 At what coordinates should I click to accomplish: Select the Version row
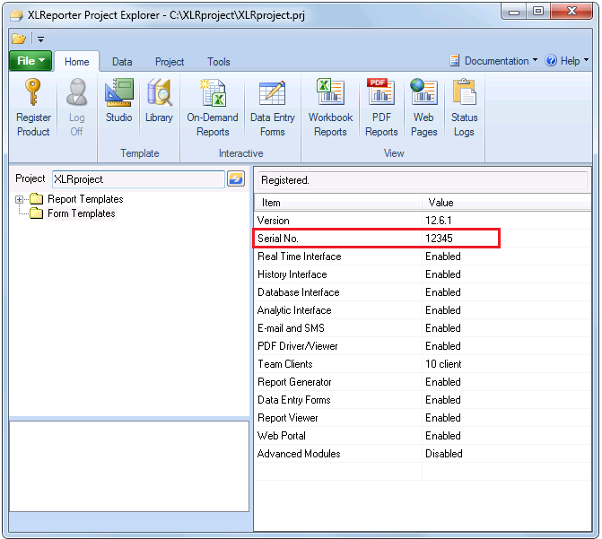click(x=423, y=221)
